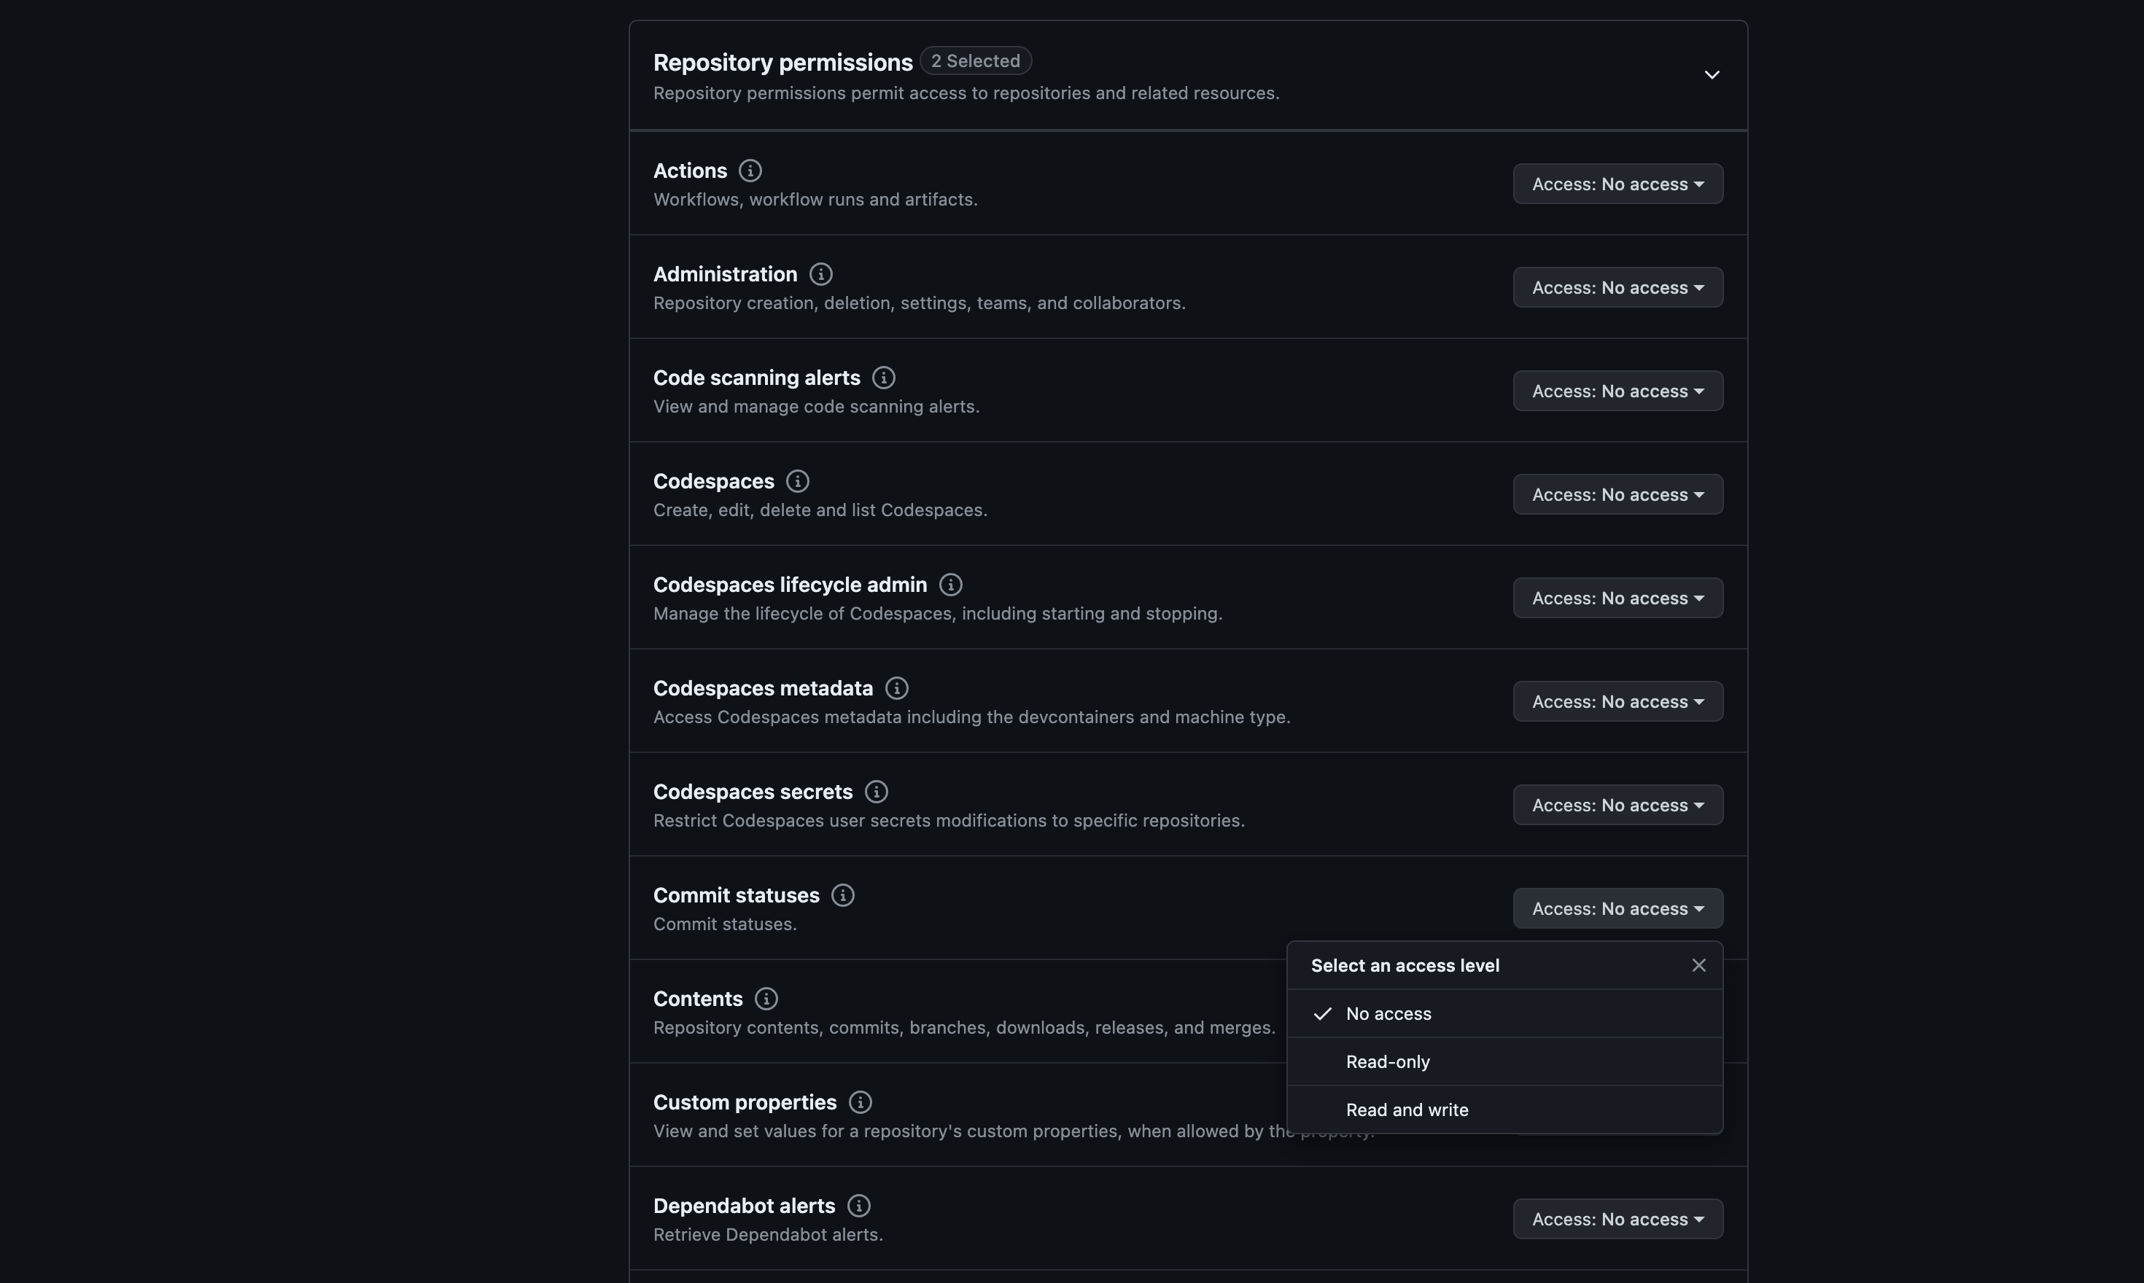Viewport: 2144px width, 1283px height.
Task: Open Dependabot alerts access dropdown
Action: pyautogui.click(x=1617, y=1219)
